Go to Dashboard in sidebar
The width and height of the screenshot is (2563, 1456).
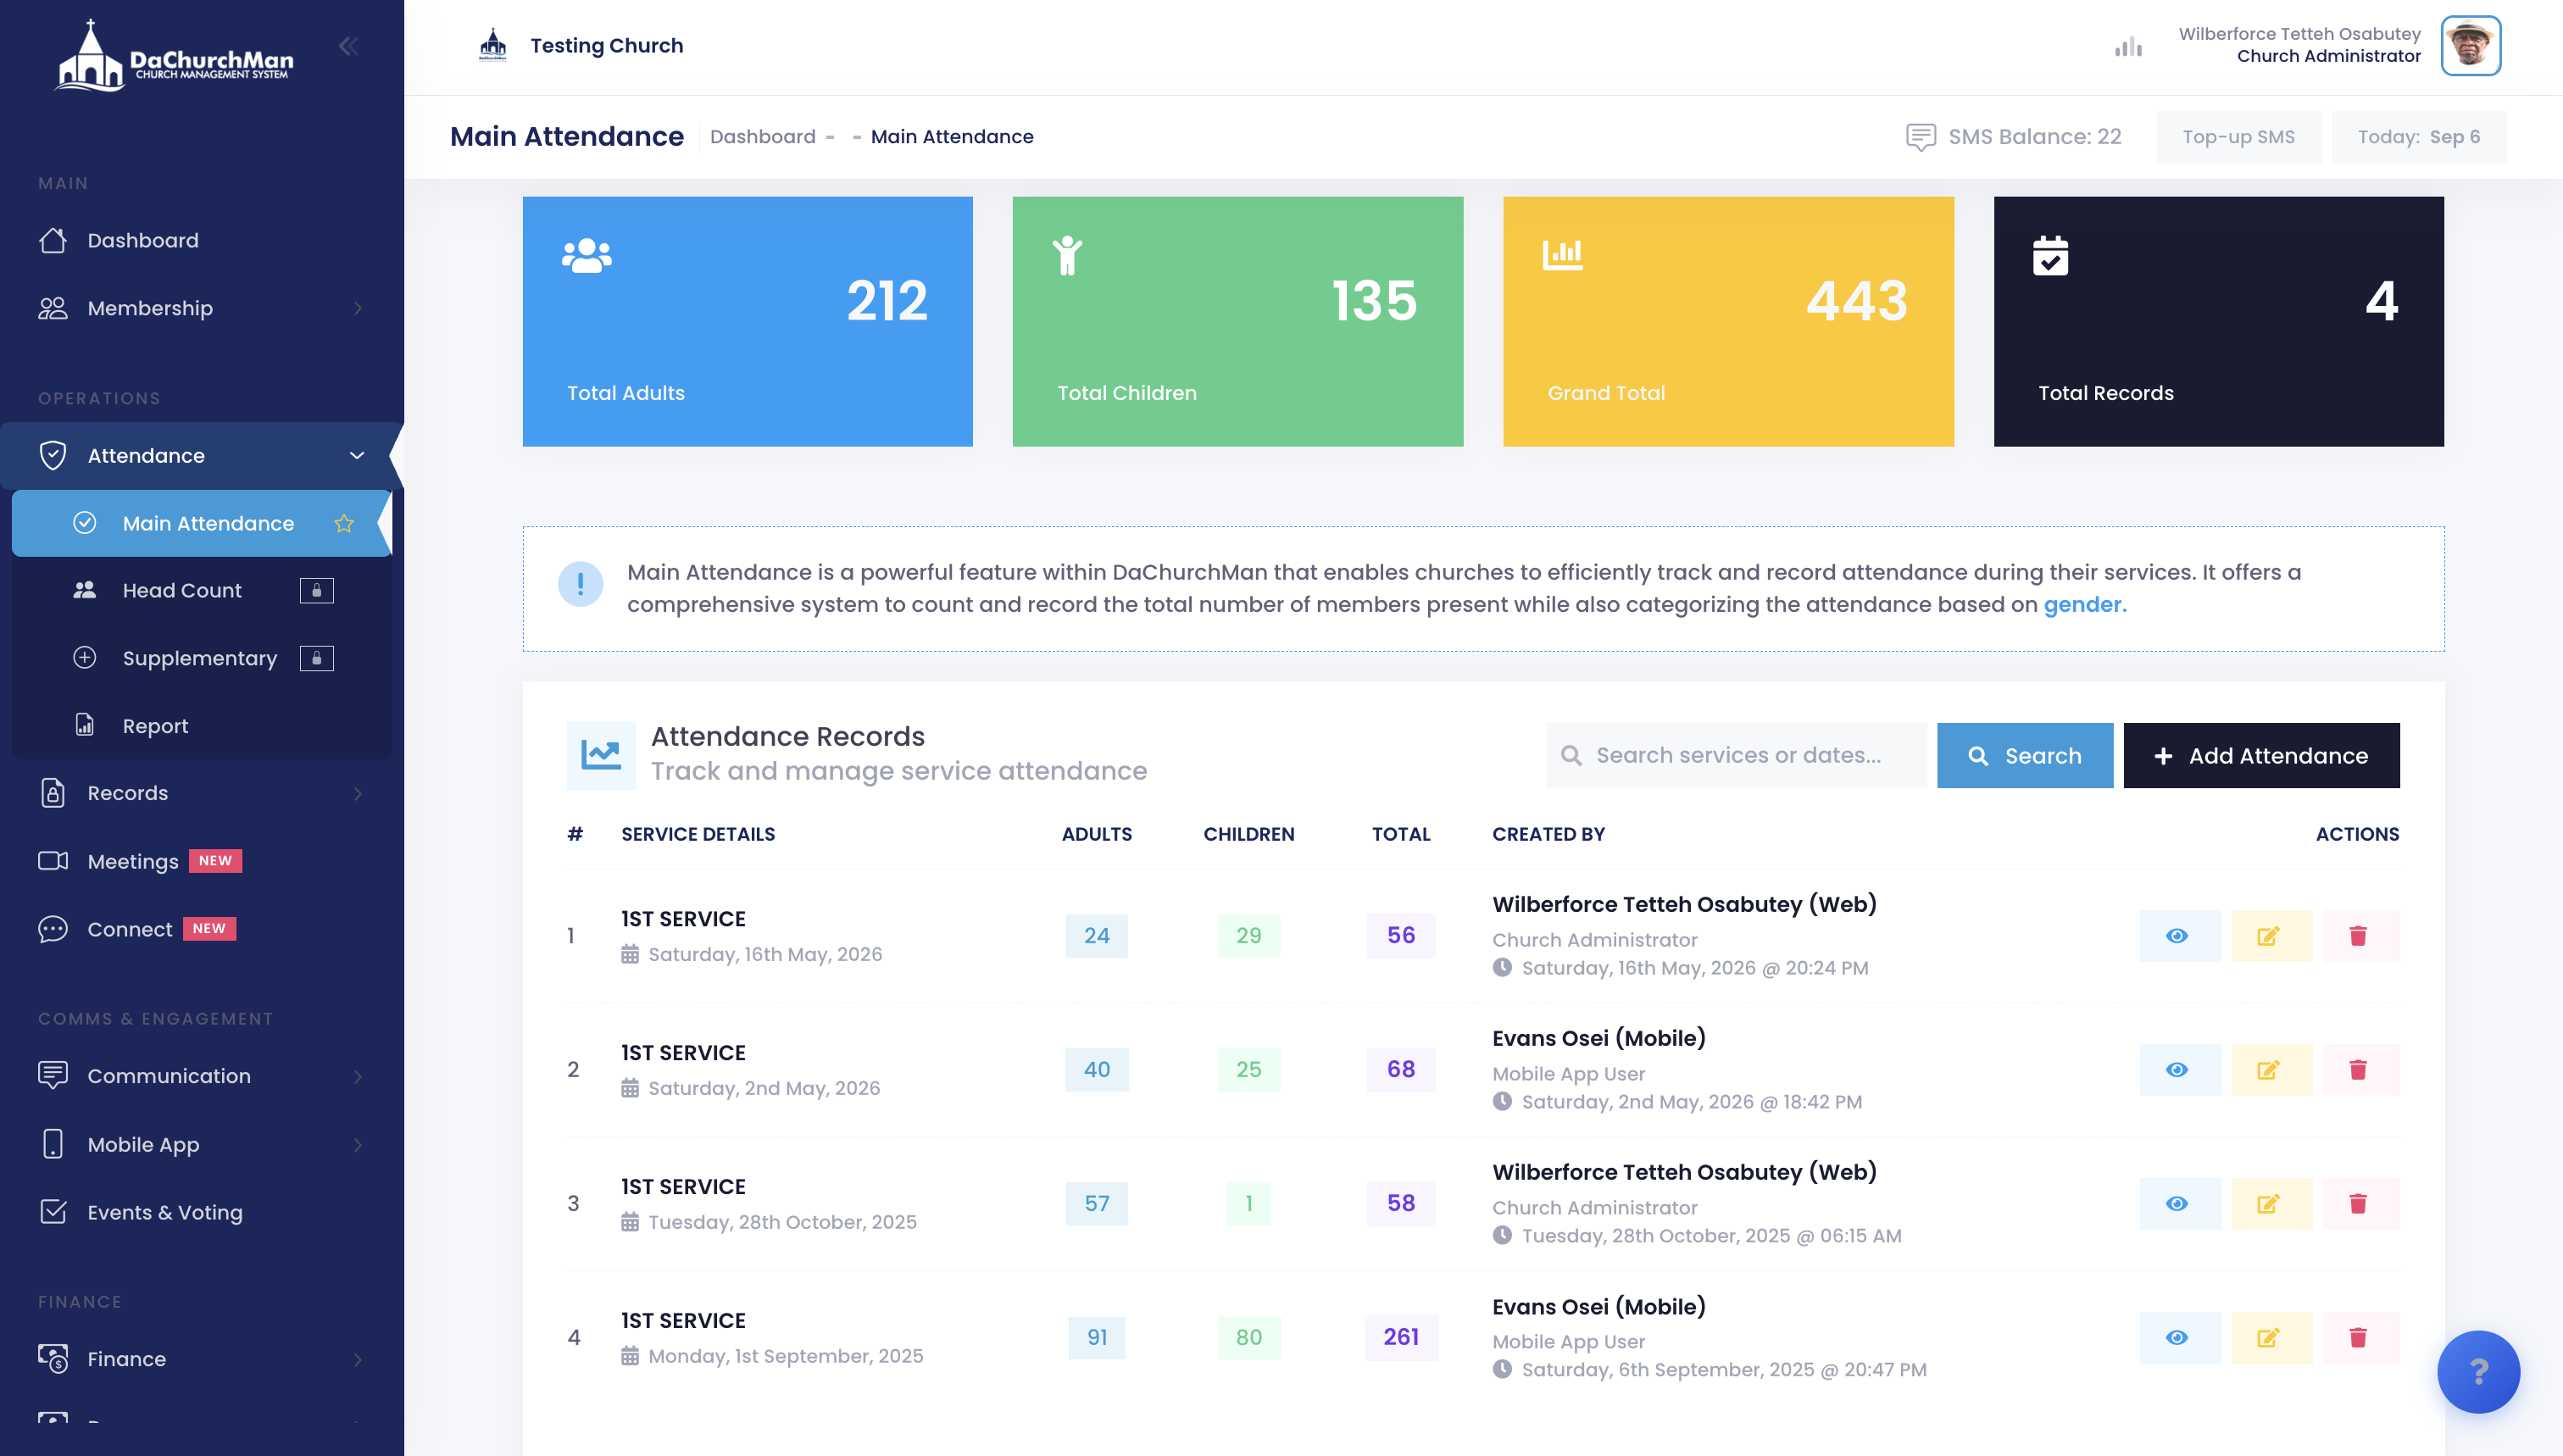click(x=200, y=240)
